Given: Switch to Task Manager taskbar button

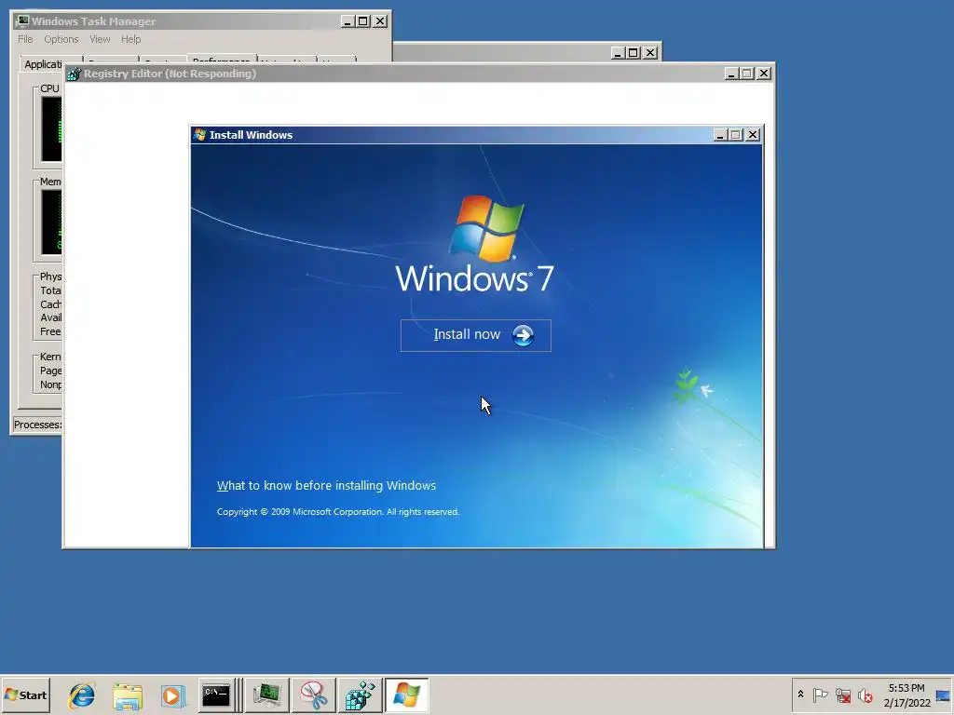Looking at the screenshot, I should coord(266,695).
